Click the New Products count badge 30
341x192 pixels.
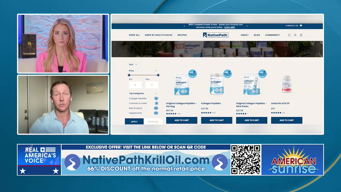point(156,108)
